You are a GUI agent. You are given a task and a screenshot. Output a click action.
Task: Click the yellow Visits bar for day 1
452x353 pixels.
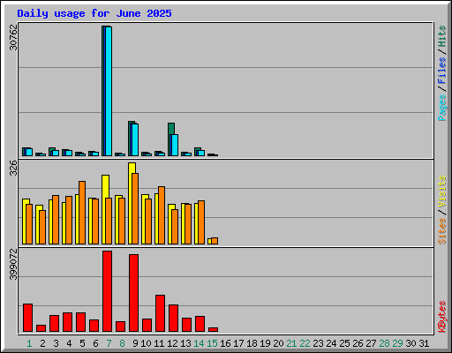25,222
